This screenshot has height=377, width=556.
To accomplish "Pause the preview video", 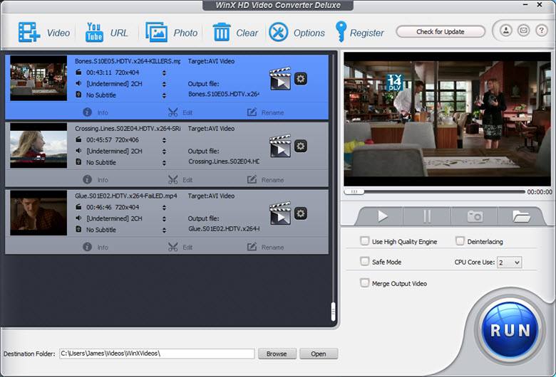I will click(x=427, y=216).
